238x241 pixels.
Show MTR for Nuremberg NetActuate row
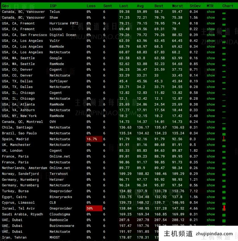click(x=211, y=186)
